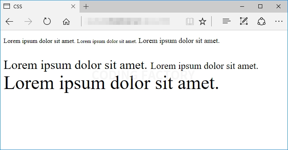Image resolution: width=288 pixels, height=150 pixels.
Task: Open the More actions ellipsis menu
Action: click(279, 21)
